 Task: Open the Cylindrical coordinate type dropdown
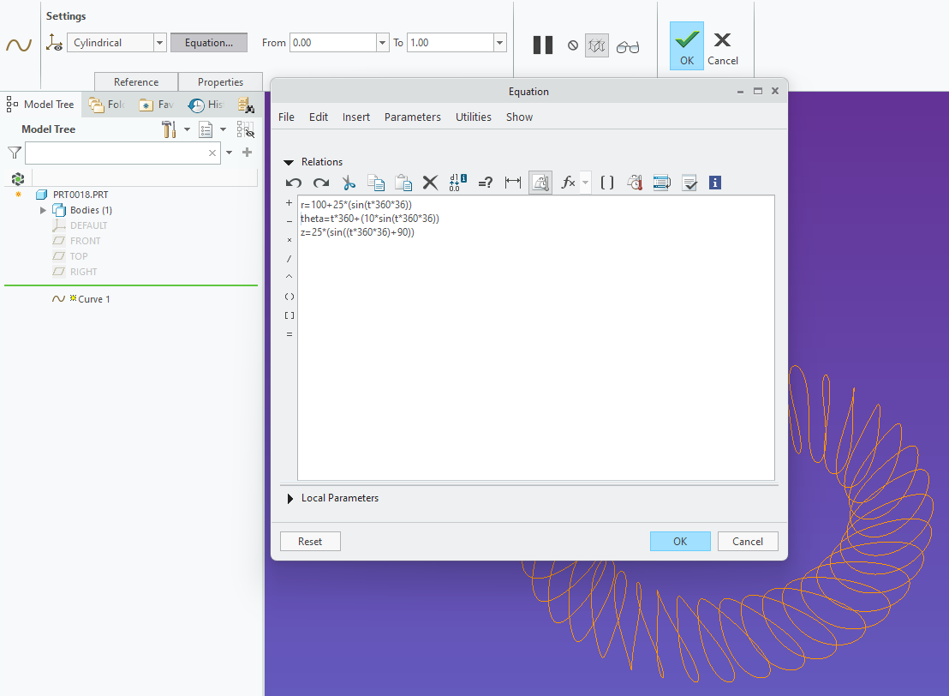point(159,42)
